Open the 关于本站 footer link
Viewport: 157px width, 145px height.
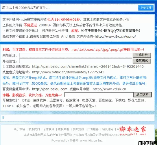(19, 129)
